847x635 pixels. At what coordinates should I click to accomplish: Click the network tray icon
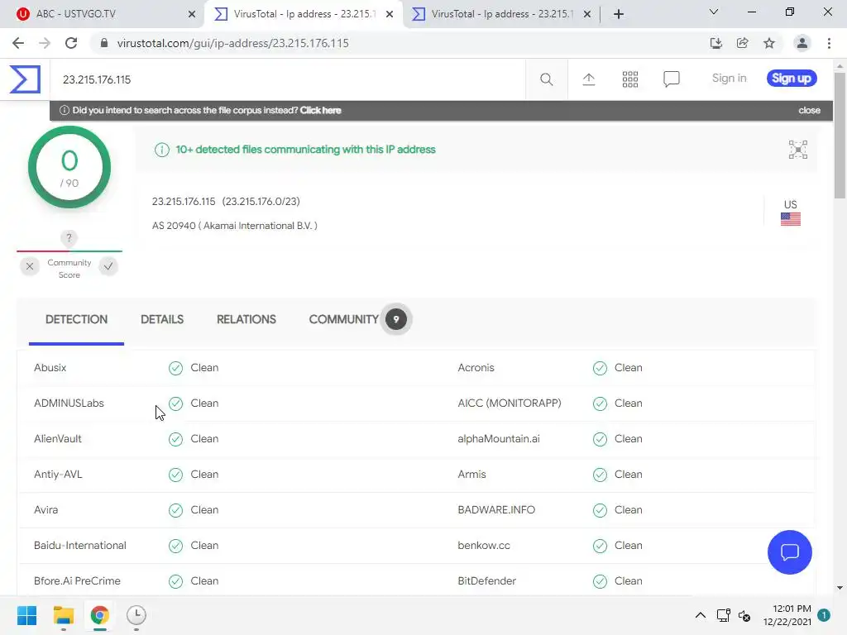pos(723,615)
